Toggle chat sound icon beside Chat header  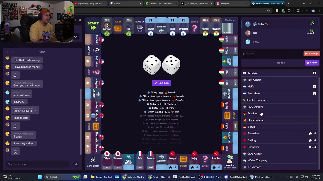(7, 52)
